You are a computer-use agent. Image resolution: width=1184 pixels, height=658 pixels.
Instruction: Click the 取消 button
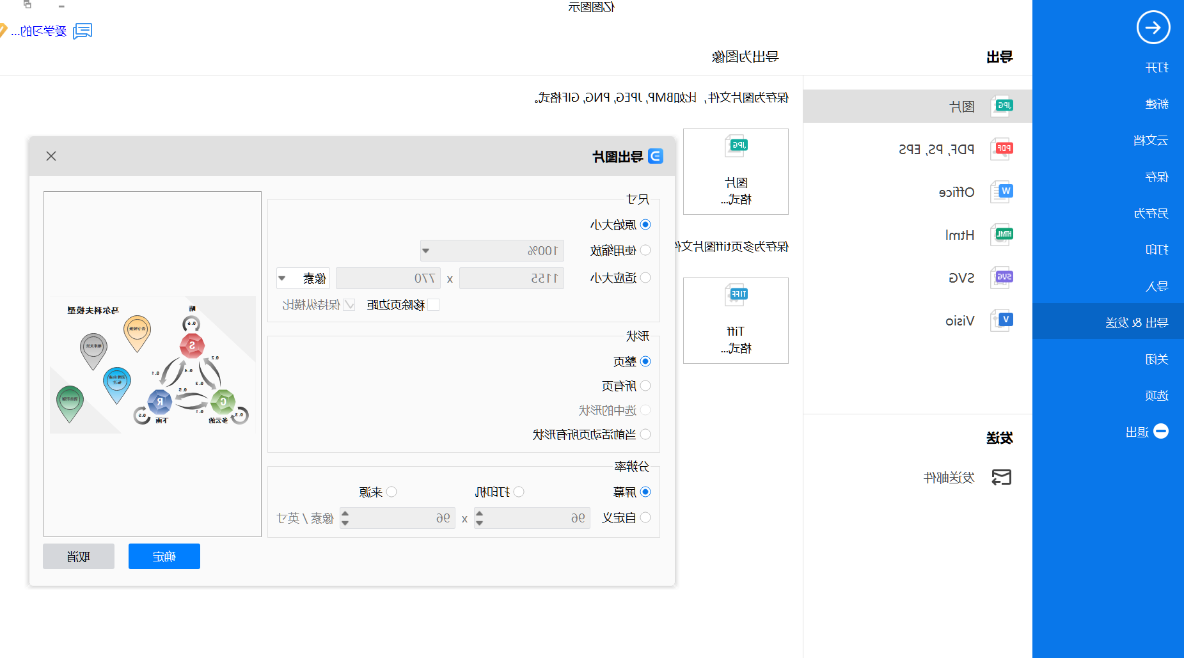tap(79, 556)
